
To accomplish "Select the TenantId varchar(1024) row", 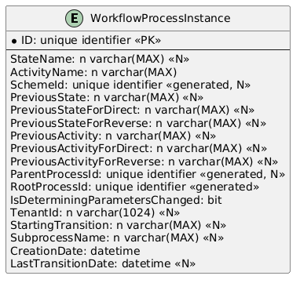I will click(x=95, y=212).
